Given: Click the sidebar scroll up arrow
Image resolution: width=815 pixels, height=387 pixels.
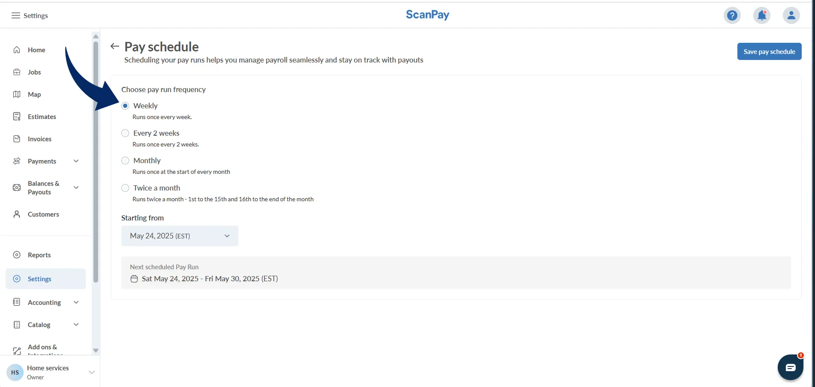Looking at the screenshot, I should pos(96,36).
